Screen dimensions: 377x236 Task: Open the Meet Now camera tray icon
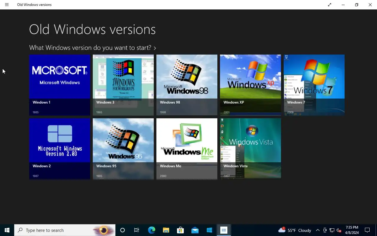(x=325, y=230)
